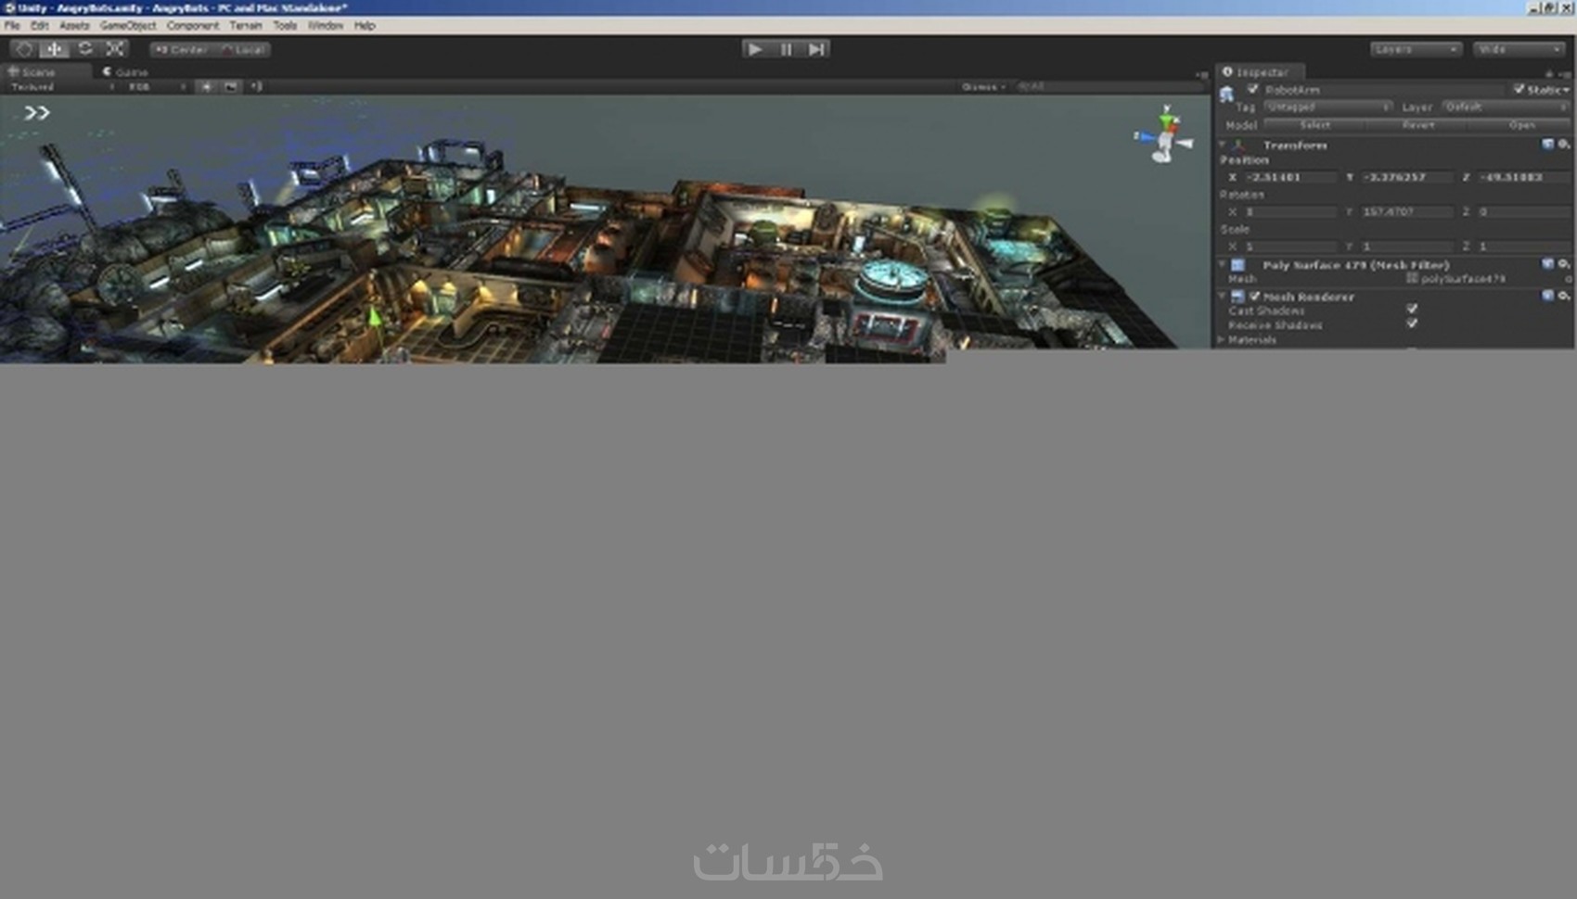
Task: Collapse the Mesh Filter component
Action: (x=1223, y=265)
